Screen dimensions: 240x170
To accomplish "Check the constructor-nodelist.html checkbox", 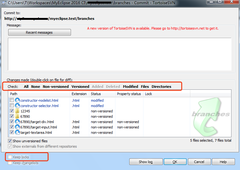I will click(x=12, y=100).
